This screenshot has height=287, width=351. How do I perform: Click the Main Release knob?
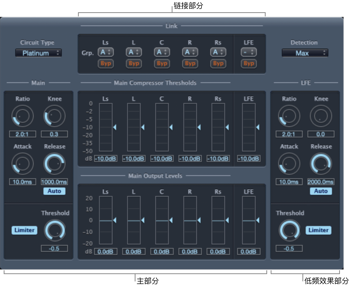54,164
